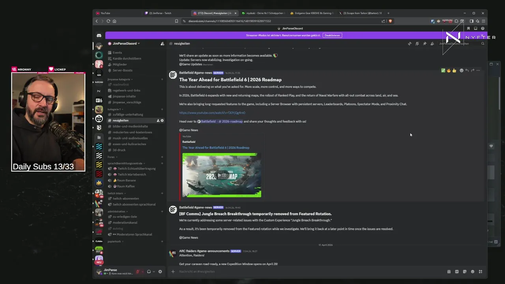Switch to the mydealz browser tab
Image resolution: width=505 pixels, height=284 pixels.
(x=263, y=13)
